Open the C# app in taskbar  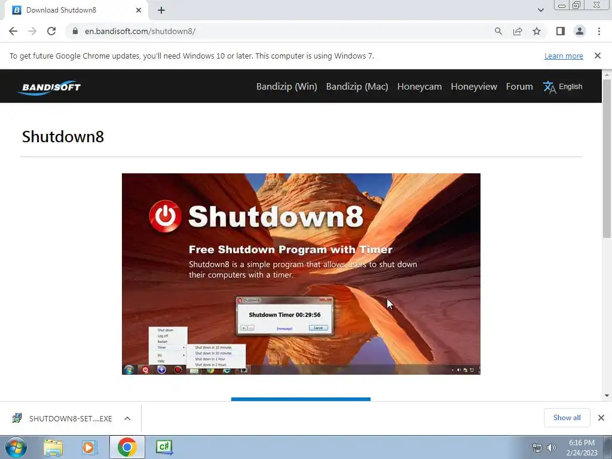pyautogui.click(x=164, y=447)
